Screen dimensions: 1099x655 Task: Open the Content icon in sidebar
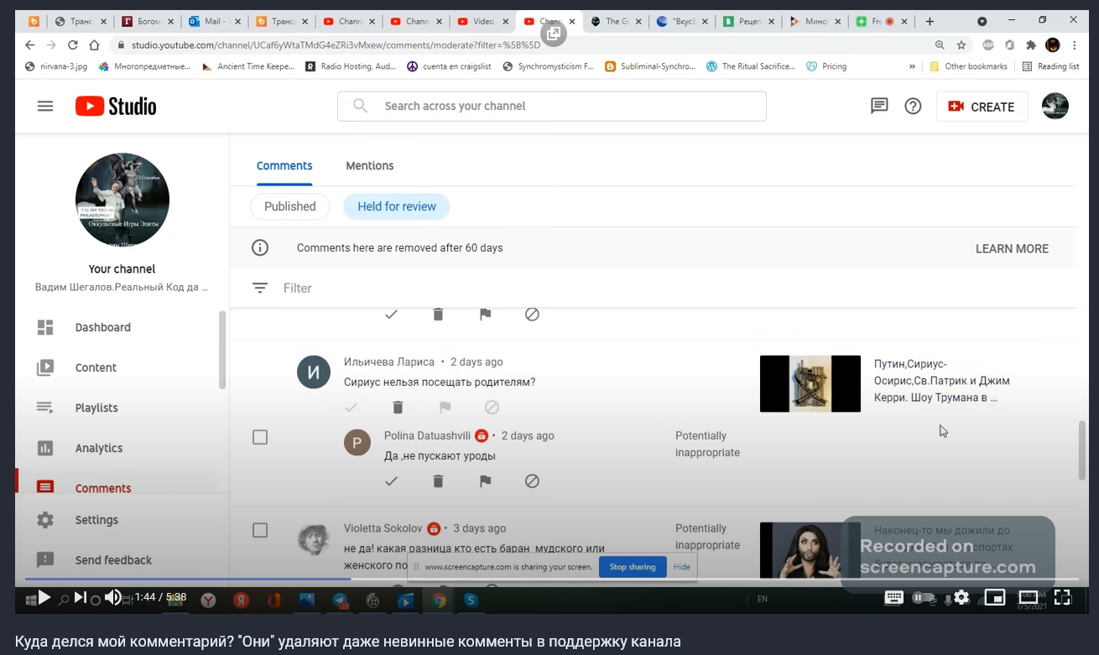pyautogui.click(x=45, y=367)
